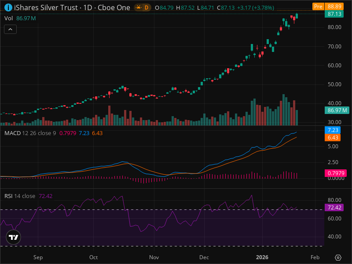Click the Oct label on the time axis
This screenshot has height=264, width=352.
[93, 257]
